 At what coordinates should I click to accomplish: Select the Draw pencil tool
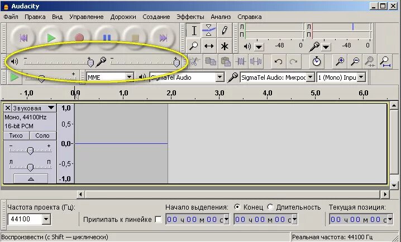[x=225, y=31]
